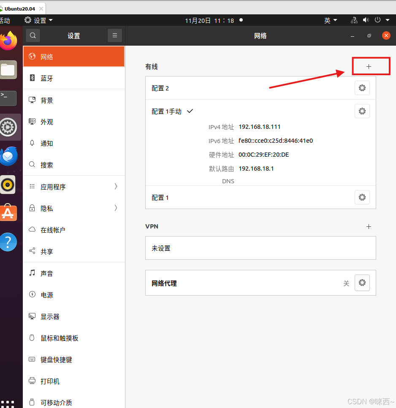Open gear settings for 配置 1手动

pyautogui.click(x=362, y=111)
